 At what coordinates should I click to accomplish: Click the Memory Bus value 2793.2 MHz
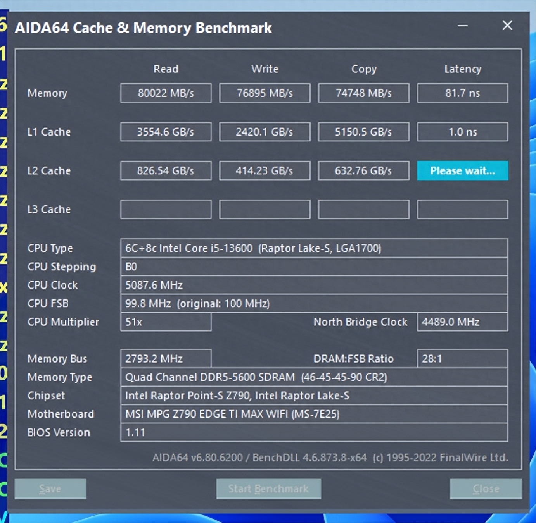(166, 358)
